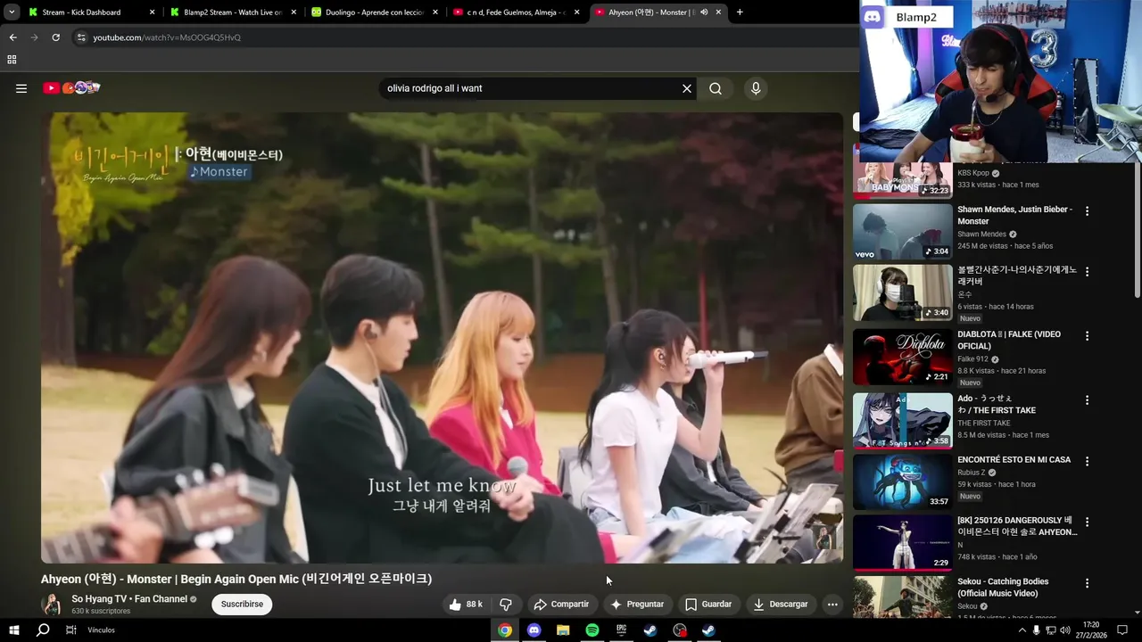This screenshot has width=1142, height=642.
Task: Switch to the Duolingo tab
Action: click(x=374, y=12)
